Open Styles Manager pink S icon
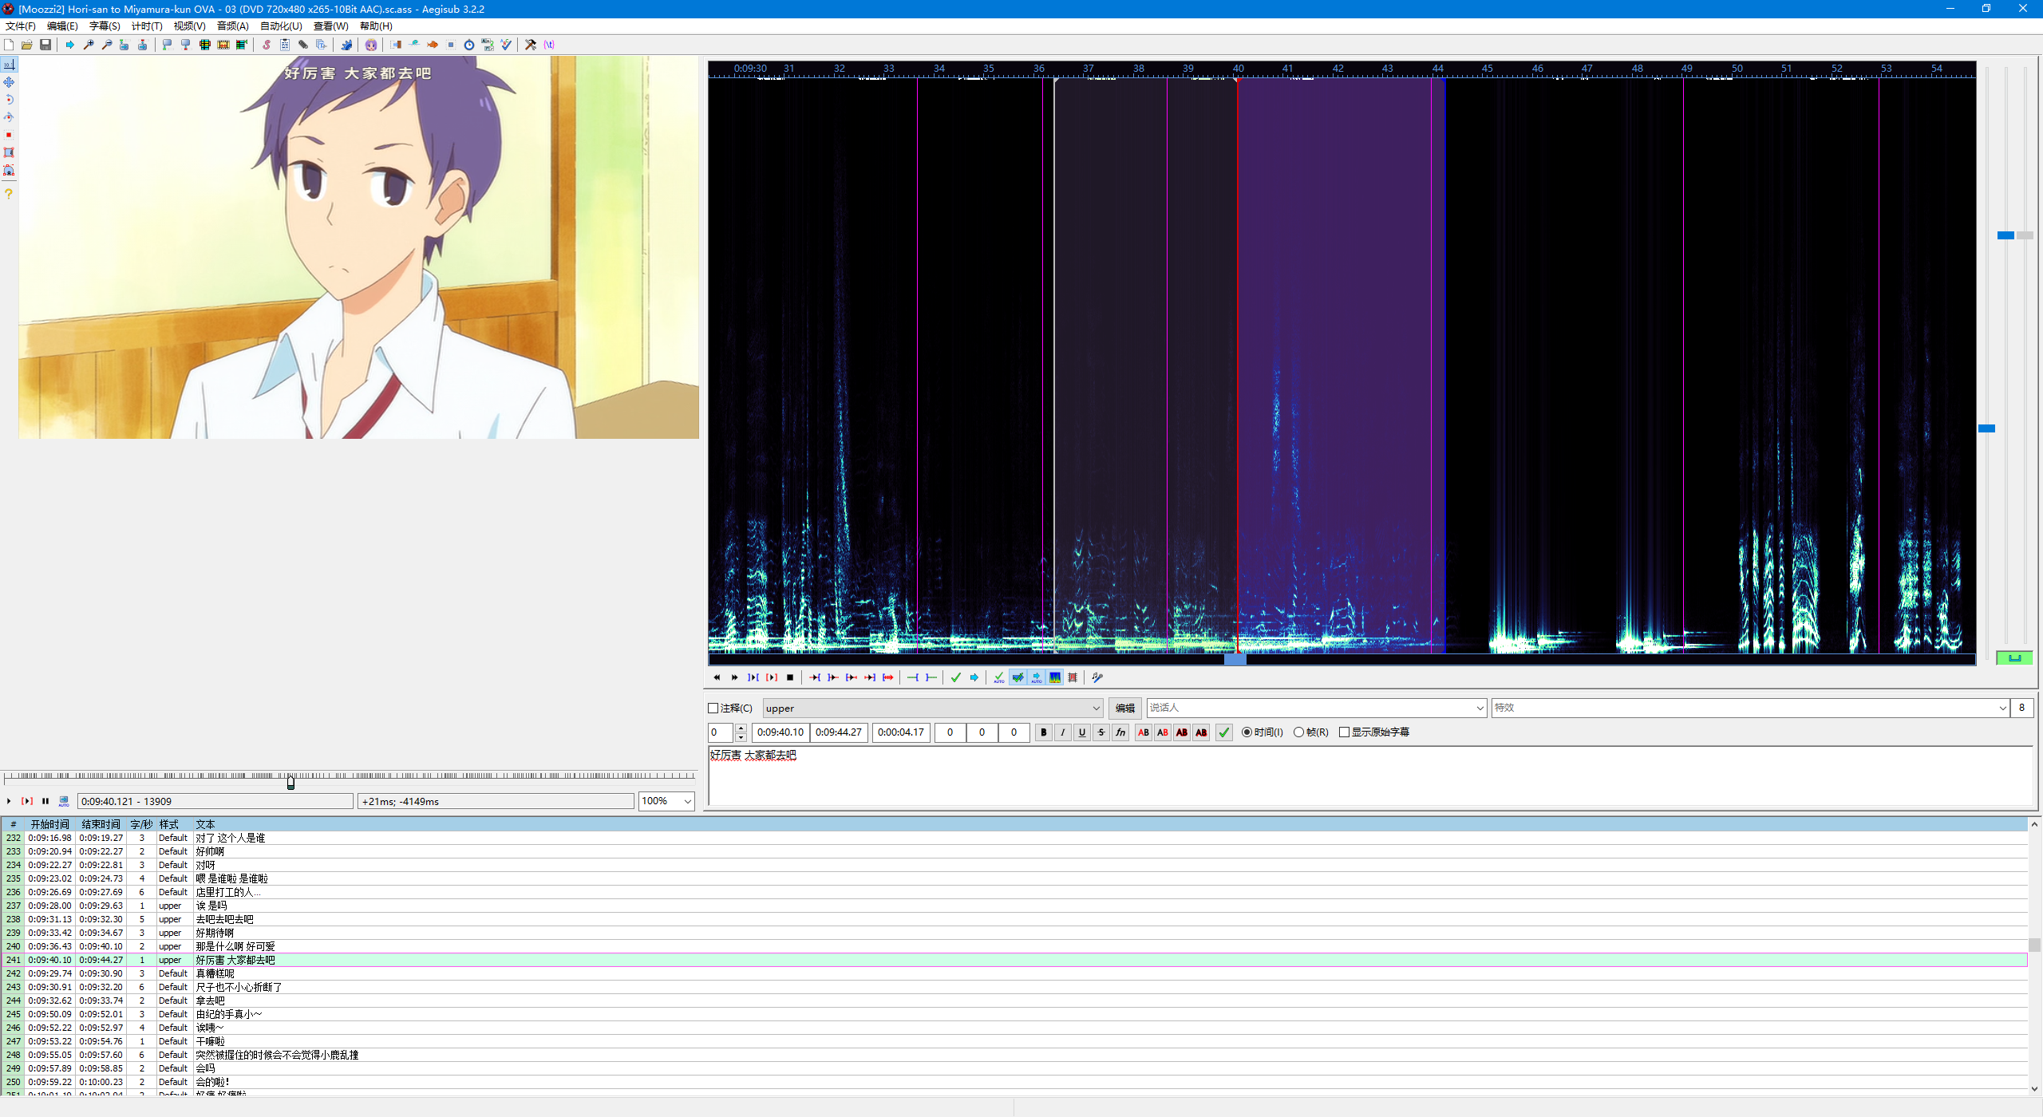The width and height of the screenshot is (2043, 1117). point(267,45)
